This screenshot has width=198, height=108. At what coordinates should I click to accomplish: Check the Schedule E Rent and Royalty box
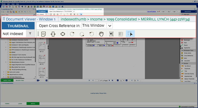8,45
